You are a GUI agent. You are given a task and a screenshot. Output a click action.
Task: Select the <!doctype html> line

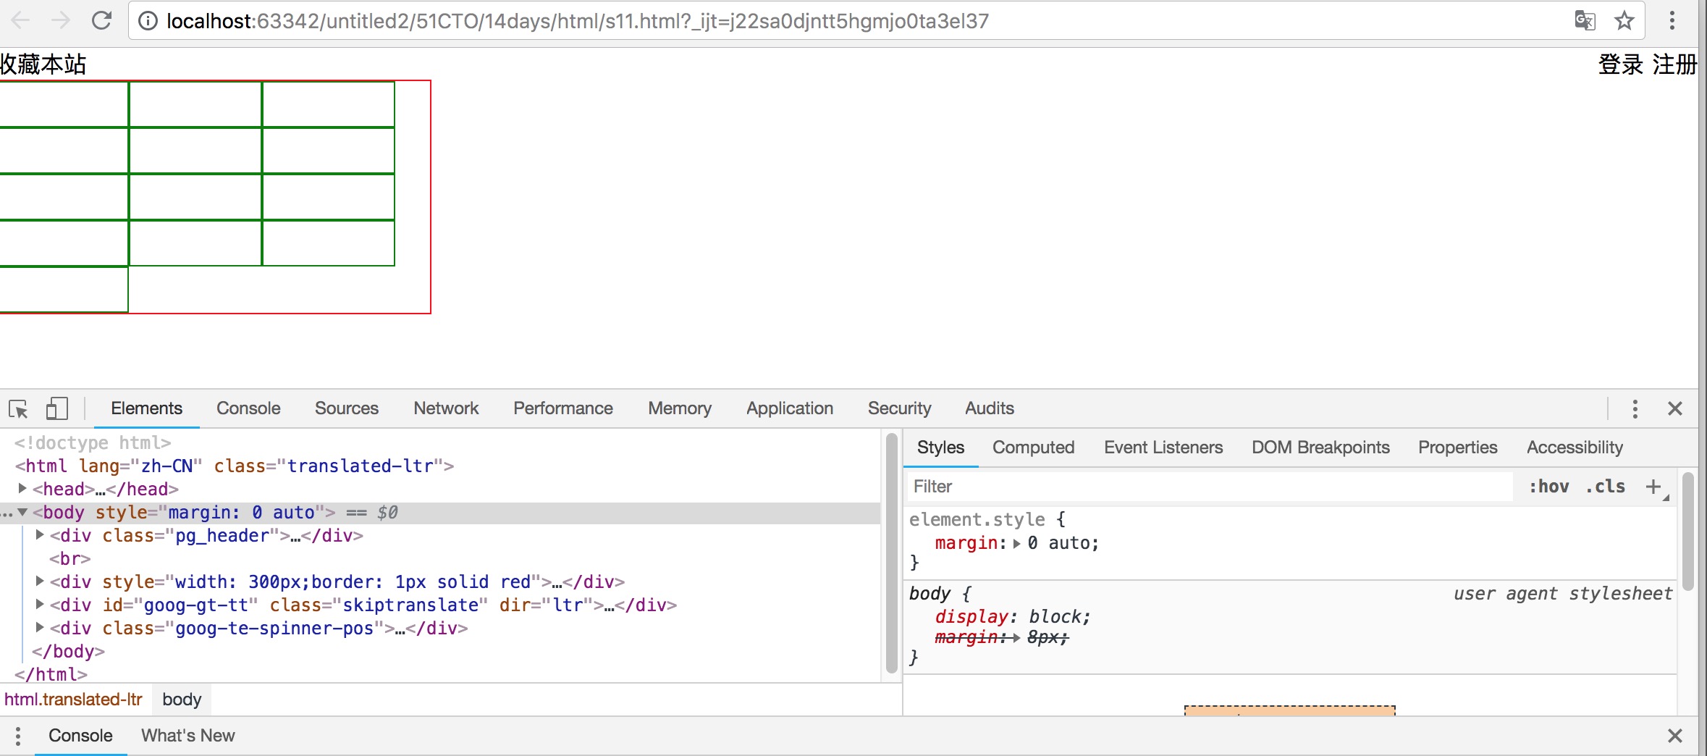point(93,442)
